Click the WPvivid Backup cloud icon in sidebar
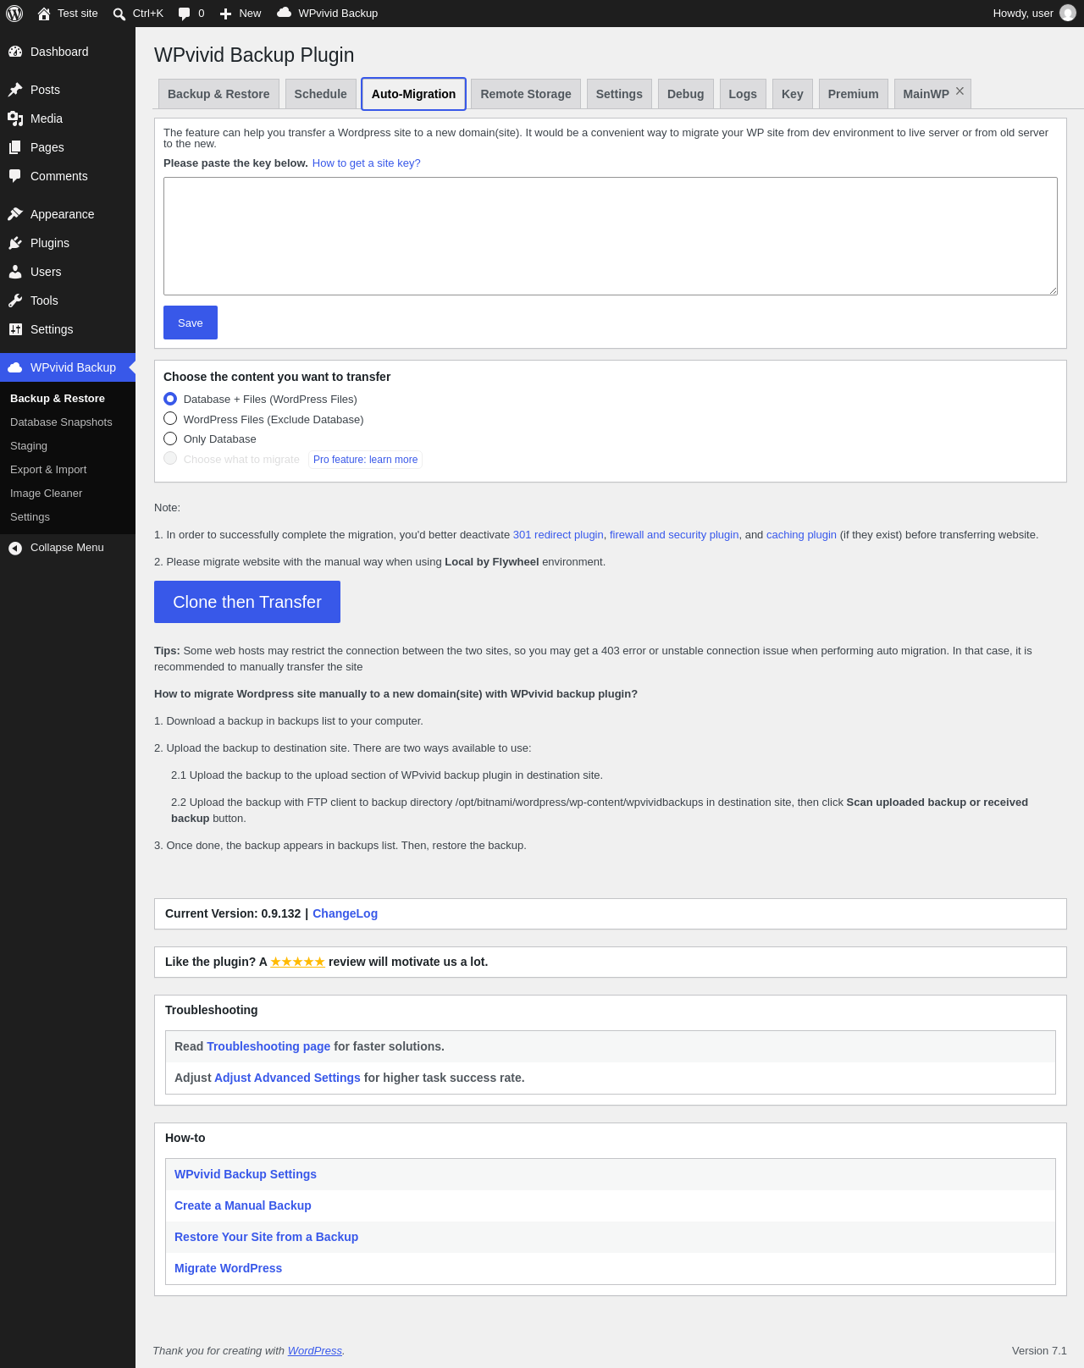Image resolution: width=1084 pixels, height=1368 pixels. (x=15, y=367)
